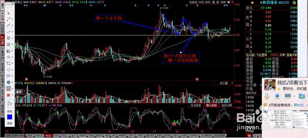Choose the Gann fan lines tool
This screenshot has height=138, width=308.
click(9, 51)
